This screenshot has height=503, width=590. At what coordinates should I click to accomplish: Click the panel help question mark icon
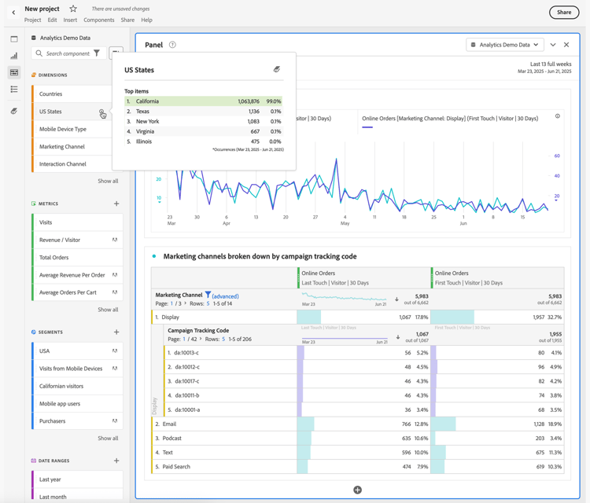pos(172,45)
